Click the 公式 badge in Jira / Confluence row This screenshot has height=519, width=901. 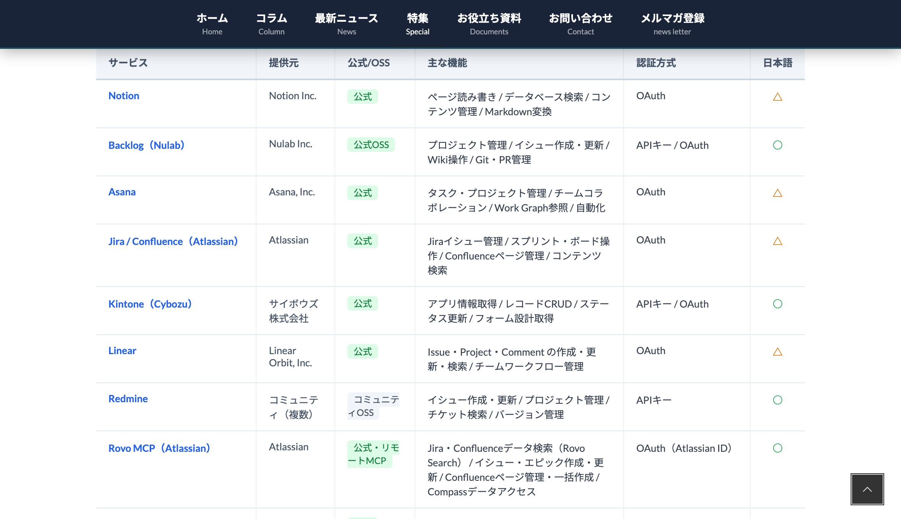(x=363, y=241)
